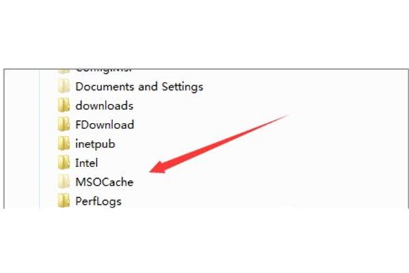Image resolution: width=409 pixels, height=273 pixels.
Task: Select the PerfLogs folder icon
Action: click(63, 201)
